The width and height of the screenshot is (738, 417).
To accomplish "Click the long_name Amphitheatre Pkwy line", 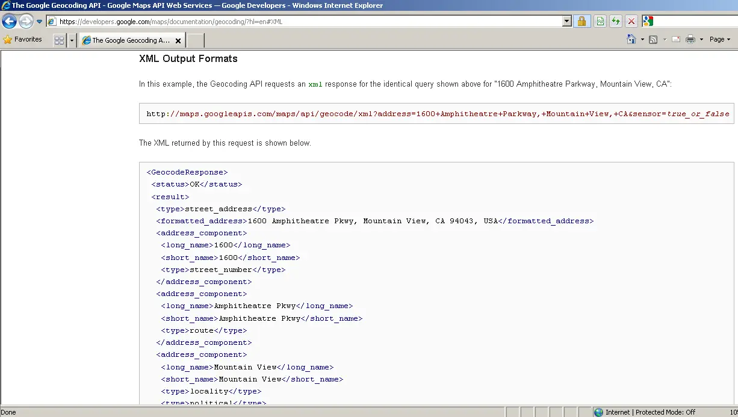I will tap(257, 306).
